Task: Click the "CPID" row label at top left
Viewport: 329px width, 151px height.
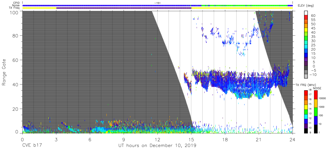Action: [x=16, y=3]
